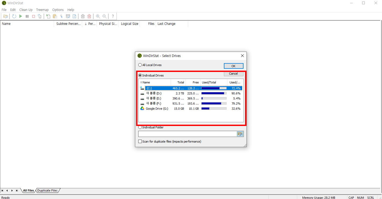Viewport: 382px width, 199px height.
Task: Click the C: drive usage bar
Action: pos(214,88)
